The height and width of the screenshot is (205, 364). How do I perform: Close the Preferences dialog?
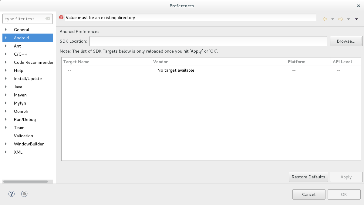click(x=358, y=6)
